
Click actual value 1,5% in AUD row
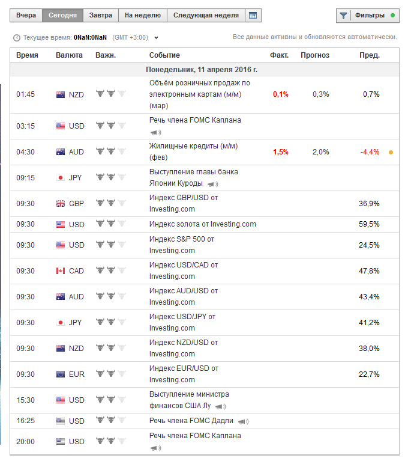pos(281,152)
